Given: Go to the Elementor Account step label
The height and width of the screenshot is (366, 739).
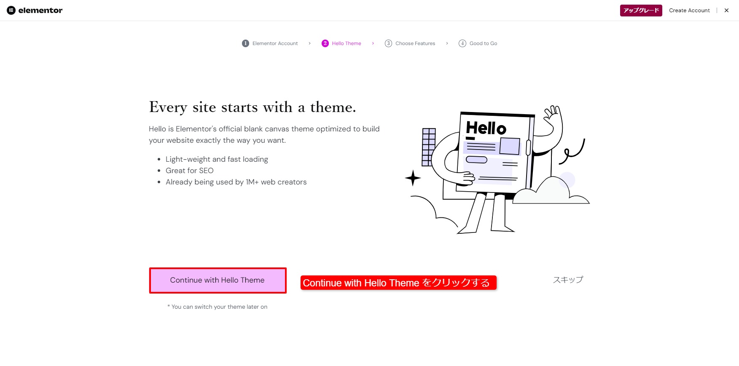Looking at the screenshot, I should 275,43.
